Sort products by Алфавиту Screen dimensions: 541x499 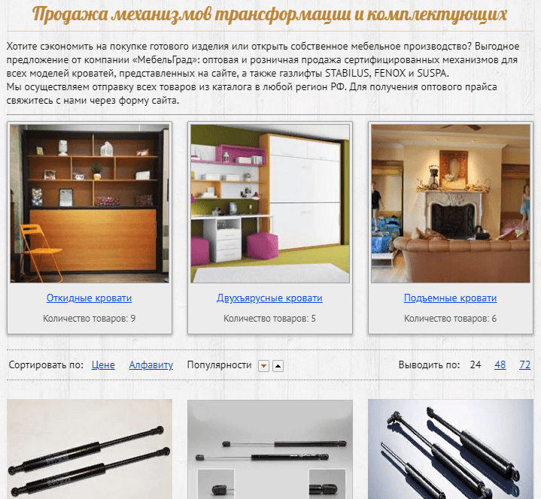tap(150, 364)
